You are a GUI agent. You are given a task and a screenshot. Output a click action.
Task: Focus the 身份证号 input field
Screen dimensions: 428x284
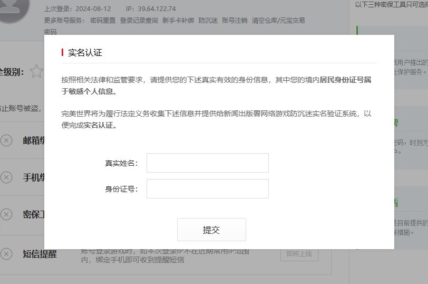pyautogui.click(x=207, y=188)
